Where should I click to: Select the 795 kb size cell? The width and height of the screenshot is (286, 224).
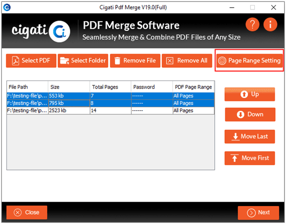pyautogui.click(x=69, y=103)
